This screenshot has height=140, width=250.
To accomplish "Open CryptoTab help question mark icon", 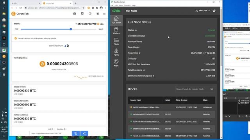I will pos(90,14).
